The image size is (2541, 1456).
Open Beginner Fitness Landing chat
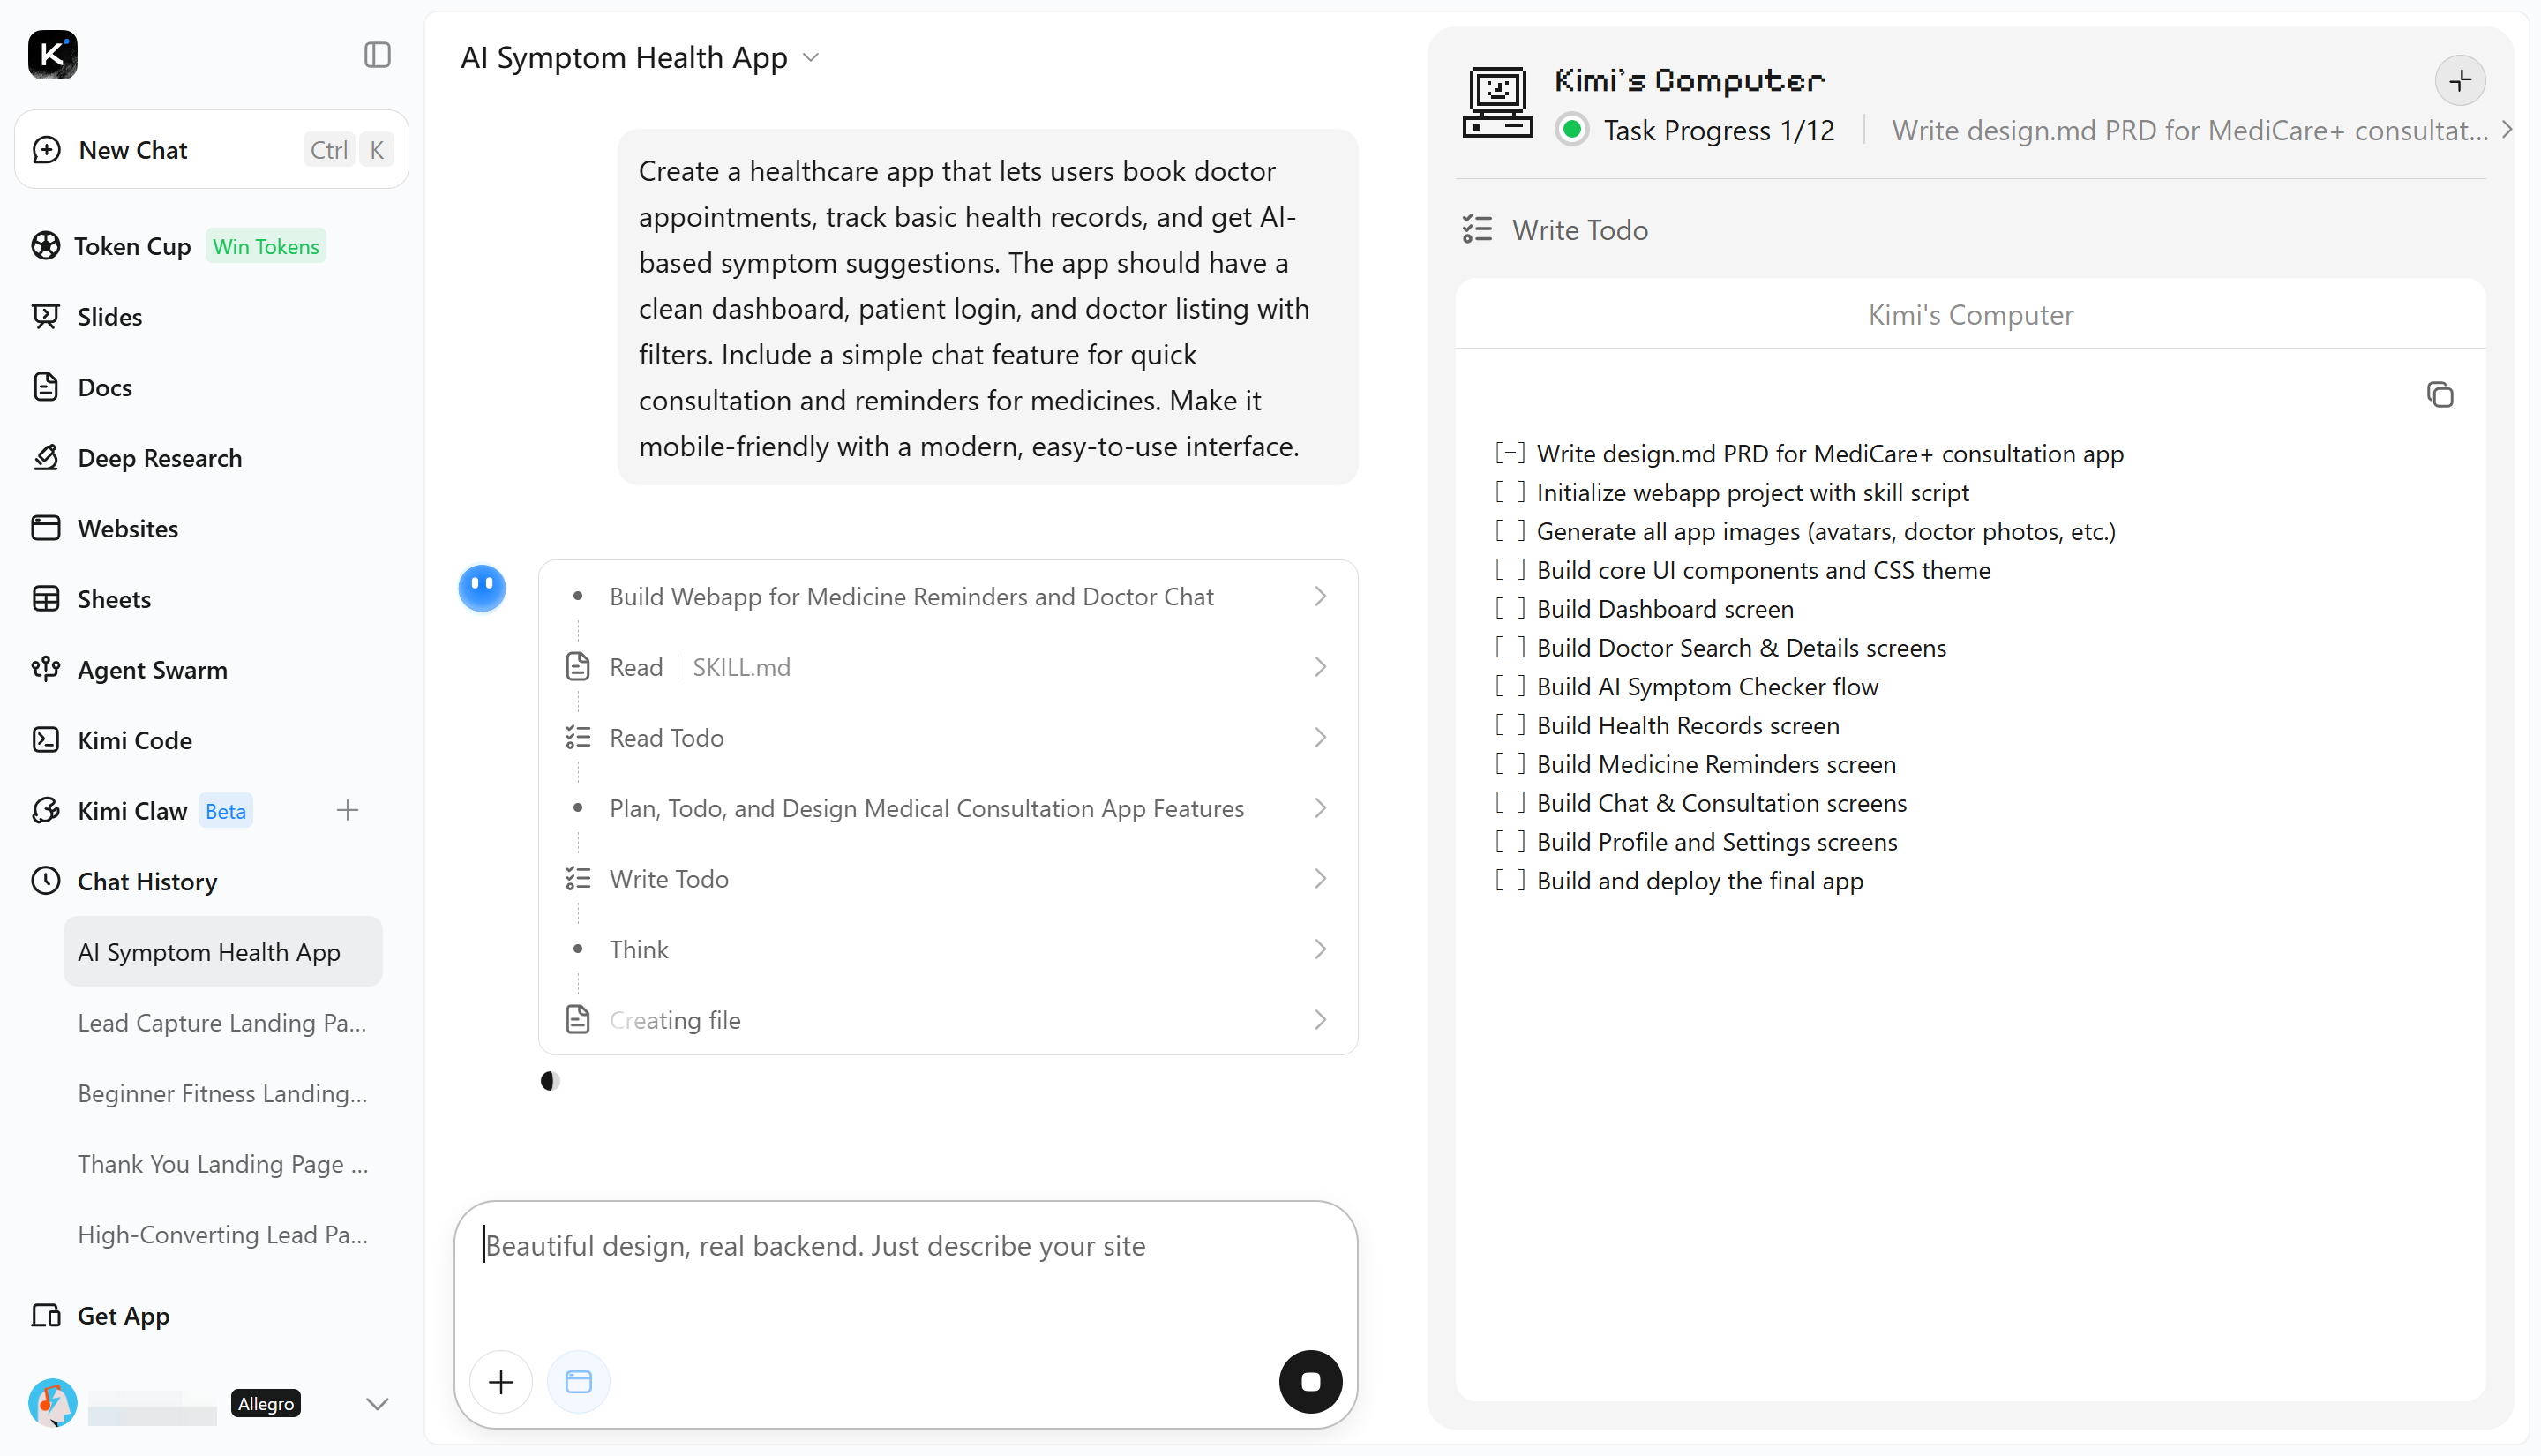pos(222,1093)
